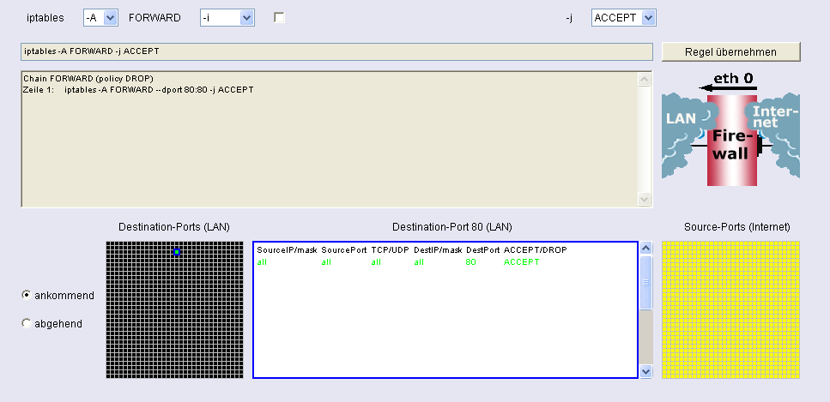
Task: Click the rule table scrollbar down arrow
Action: pos(645,371)
